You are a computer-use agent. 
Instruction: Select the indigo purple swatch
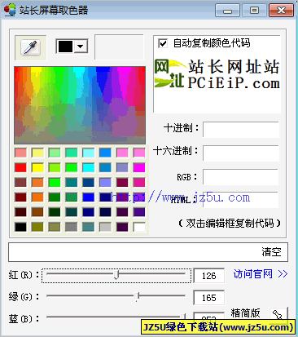click(x=139, y=212)
